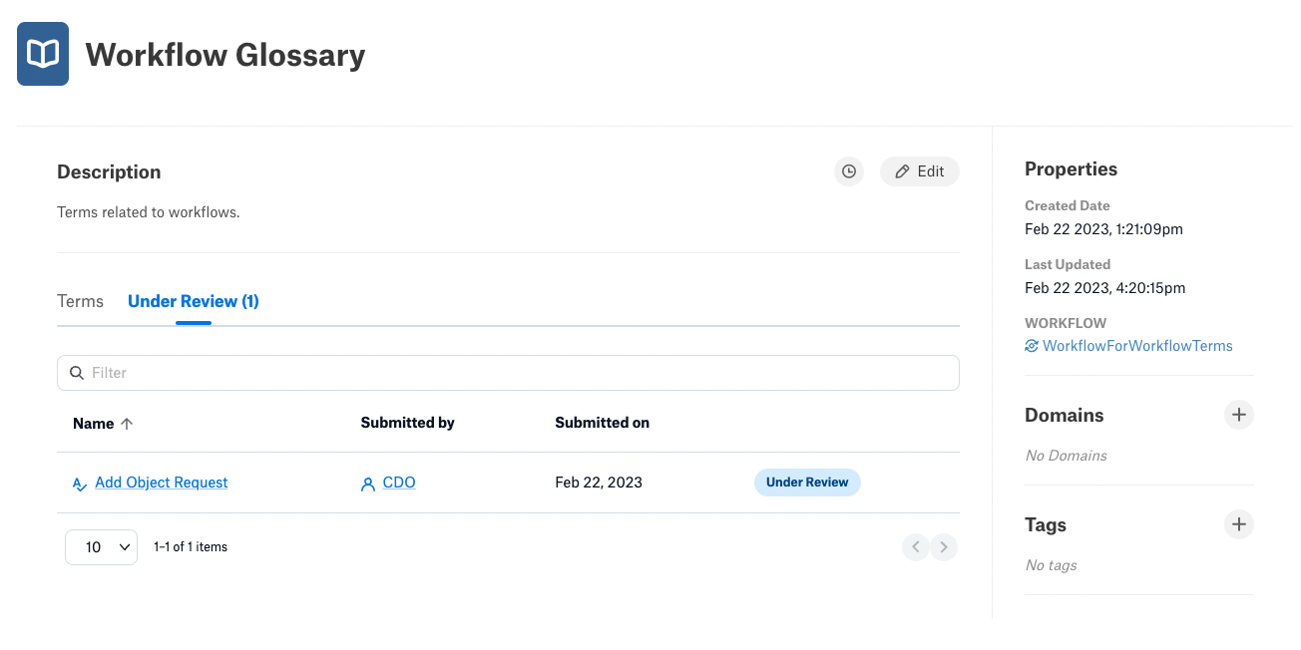The height and width of the screenshot is (650, 1301).
Task: Click the pencil icon in Edit
Action: coord(902,171)
